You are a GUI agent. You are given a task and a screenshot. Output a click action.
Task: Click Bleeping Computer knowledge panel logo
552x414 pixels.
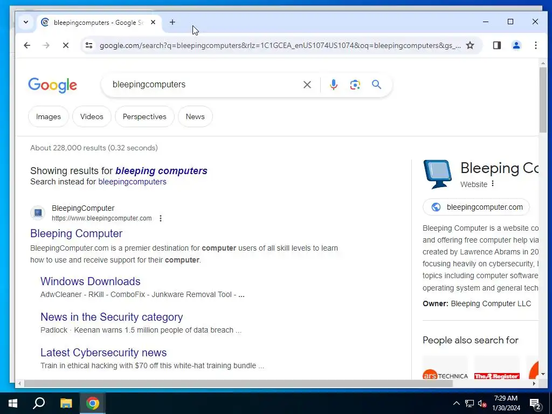[x=438, y=174]
